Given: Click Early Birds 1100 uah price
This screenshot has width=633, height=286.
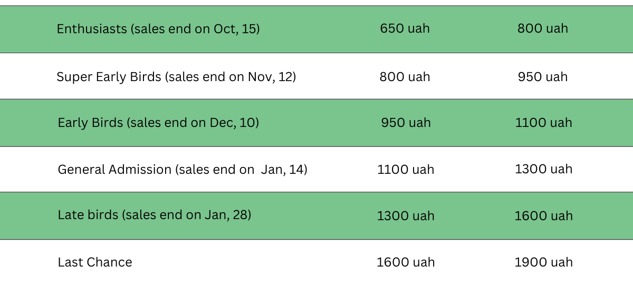Looking at the screenshot, I should pyautogui.click(x=543, y=123).
